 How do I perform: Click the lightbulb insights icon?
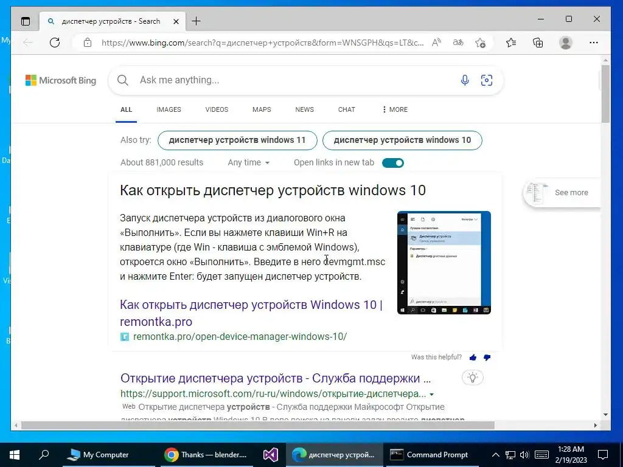click(x=472, y=378)
